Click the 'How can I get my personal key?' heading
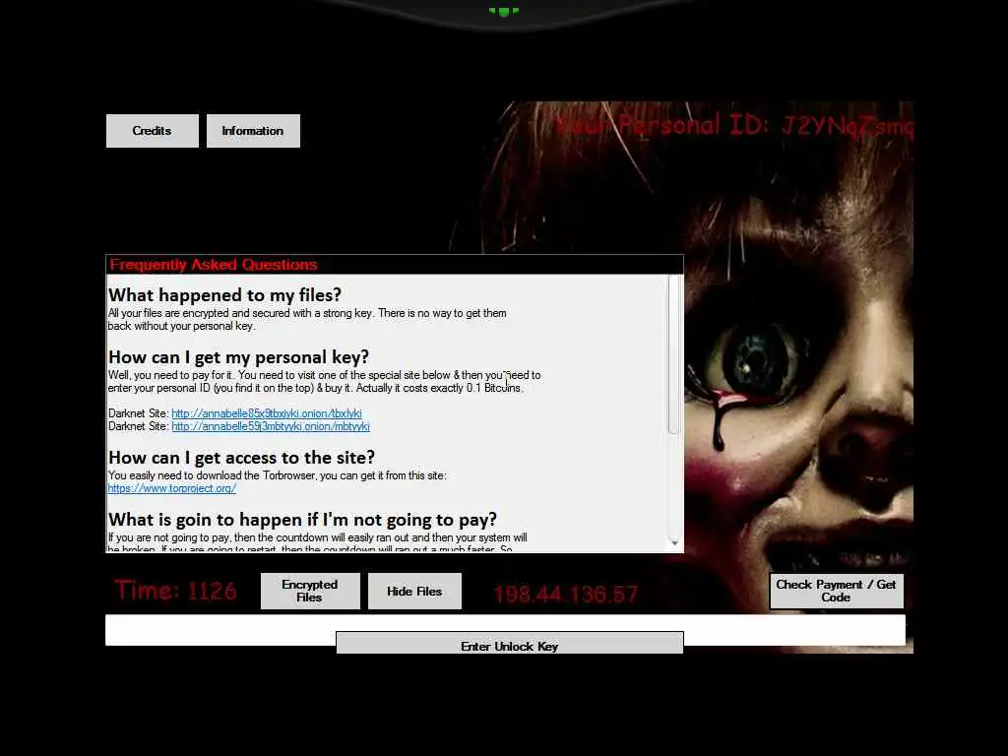The height and width of the screenshot is (756, 1008). coord(238,356)
